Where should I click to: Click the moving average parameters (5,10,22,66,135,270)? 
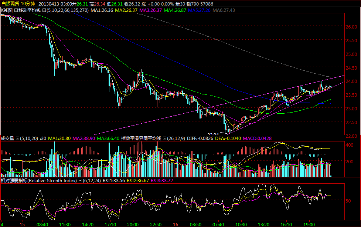[68, 10]
